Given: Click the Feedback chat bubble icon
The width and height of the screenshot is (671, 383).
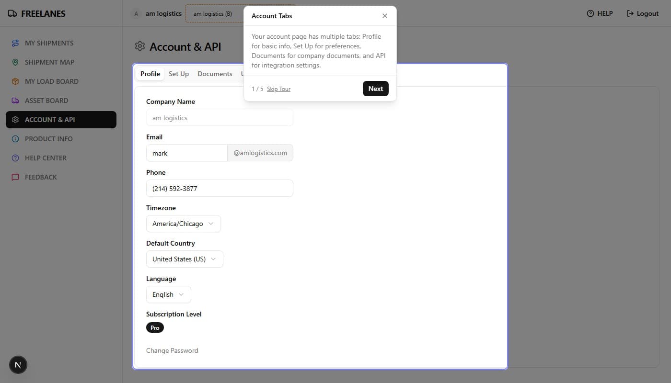Looking at the screenshot, I should [15, 177].
